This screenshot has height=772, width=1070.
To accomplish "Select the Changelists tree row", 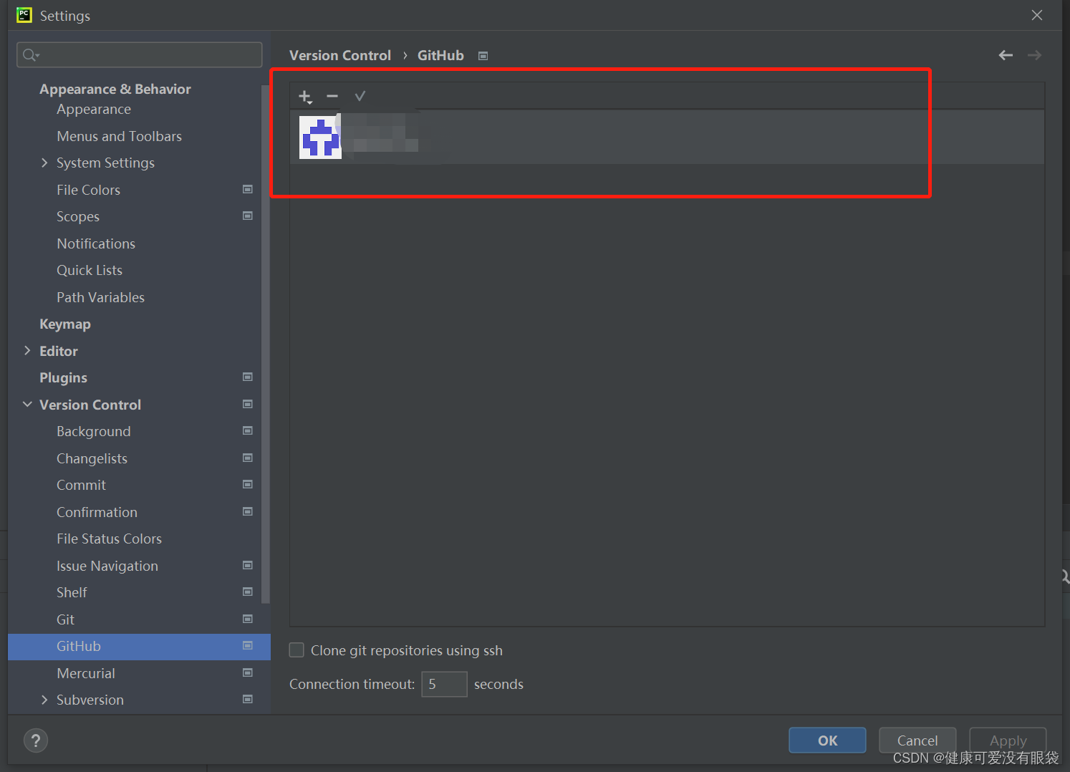I will [x=140, y=458].
